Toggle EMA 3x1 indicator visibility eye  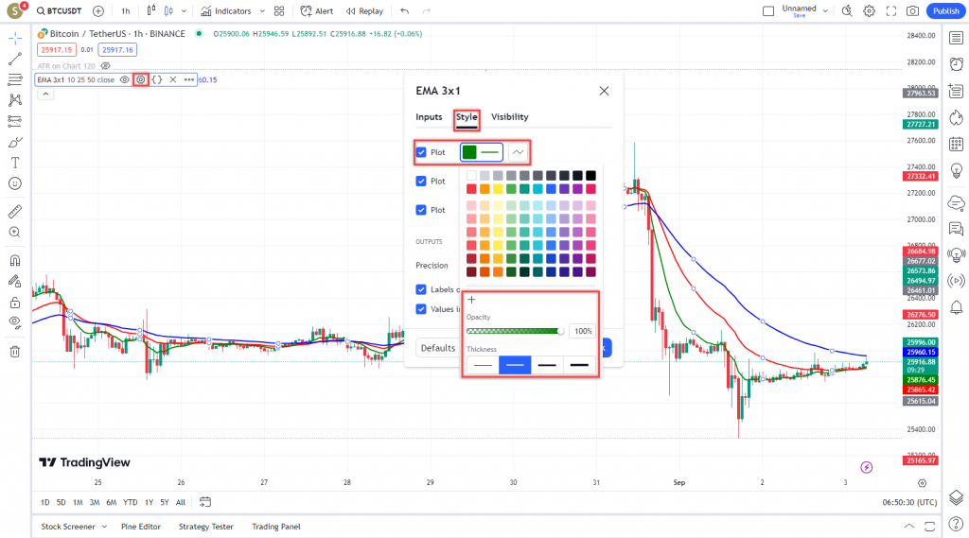click(x=125, y=79)
